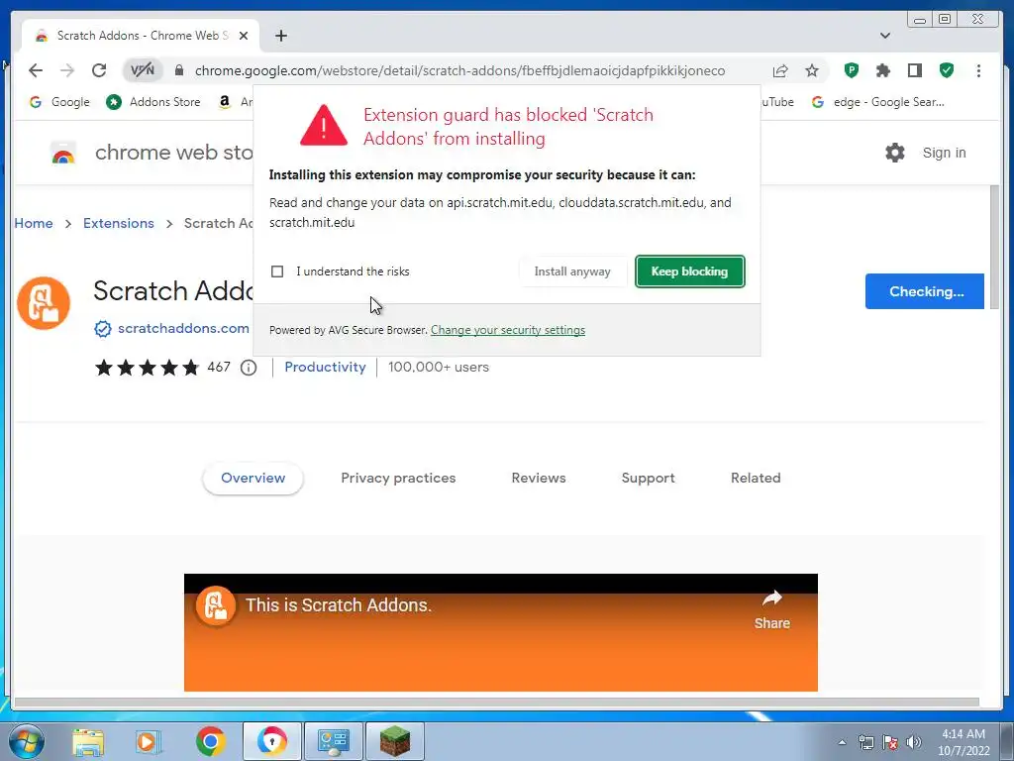The image size is (1014, 761).
Task: Expand the tab search chevron
Action: [x=884, y=36]
